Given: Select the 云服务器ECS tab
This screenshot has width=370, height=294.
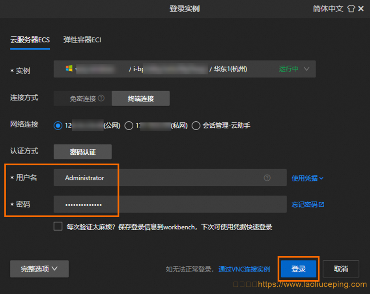Looking at the screenshot, I should pyautogui.click(x=30, y=40).
